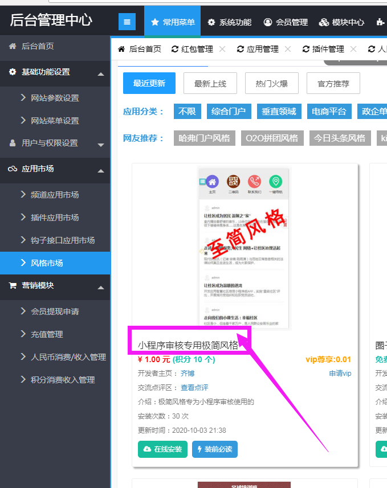Image resolution: width=387 pixels, height=488 pixels.
Task: Collapse the 营销模块 sidebar group
Action: pyautogui.click(x=101, y=287)
